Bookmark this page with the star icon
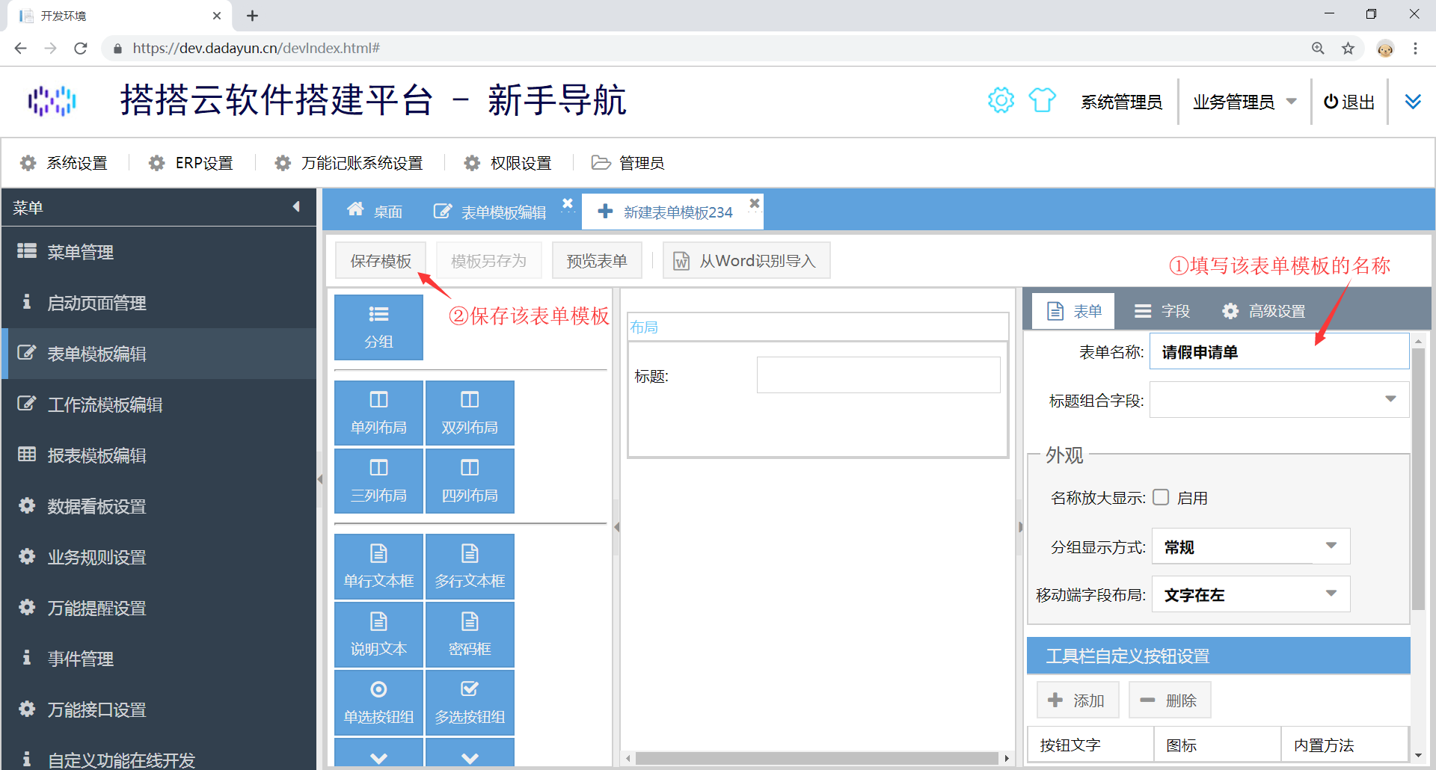The image size is (1436, 770). [1348, 49]
